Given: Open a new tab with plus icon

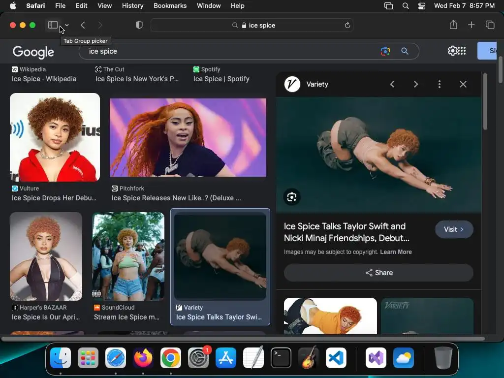Looking at the screenshot, I should pos(471,25).
